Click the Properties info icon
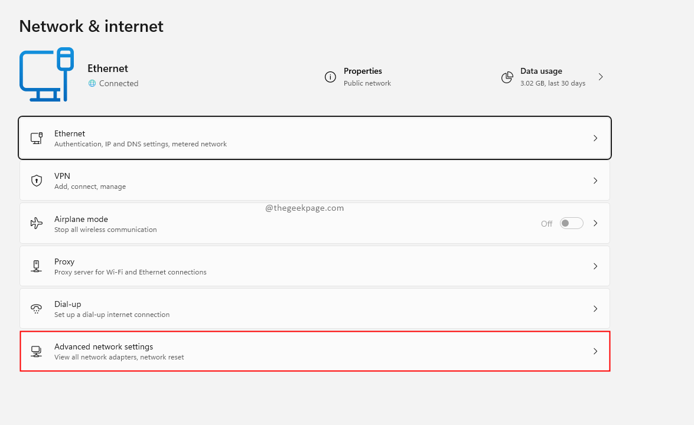Screen dimensions: 694x425 [x=330, y=77]
